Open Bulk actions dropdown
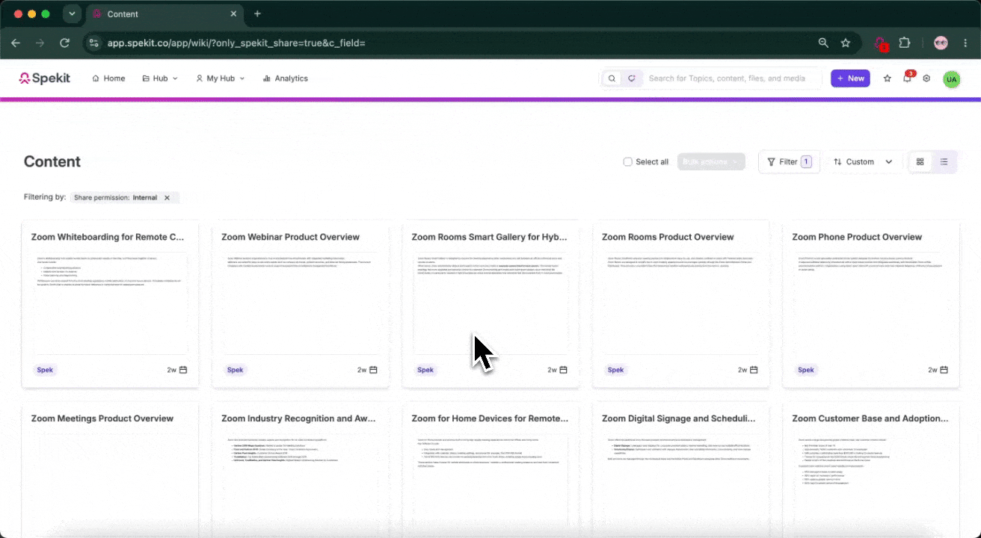The image size is (981, 538). 711,162
